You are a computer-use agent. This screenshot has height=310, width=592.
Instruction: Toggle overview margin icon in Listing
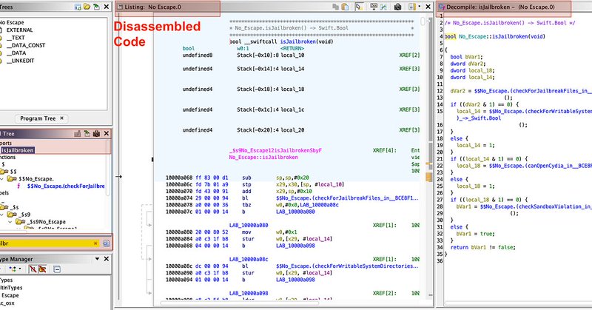[411, 7]
